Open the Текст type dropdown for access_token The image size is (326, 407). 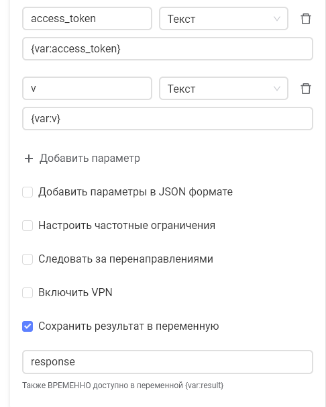(x=223, y=19)
